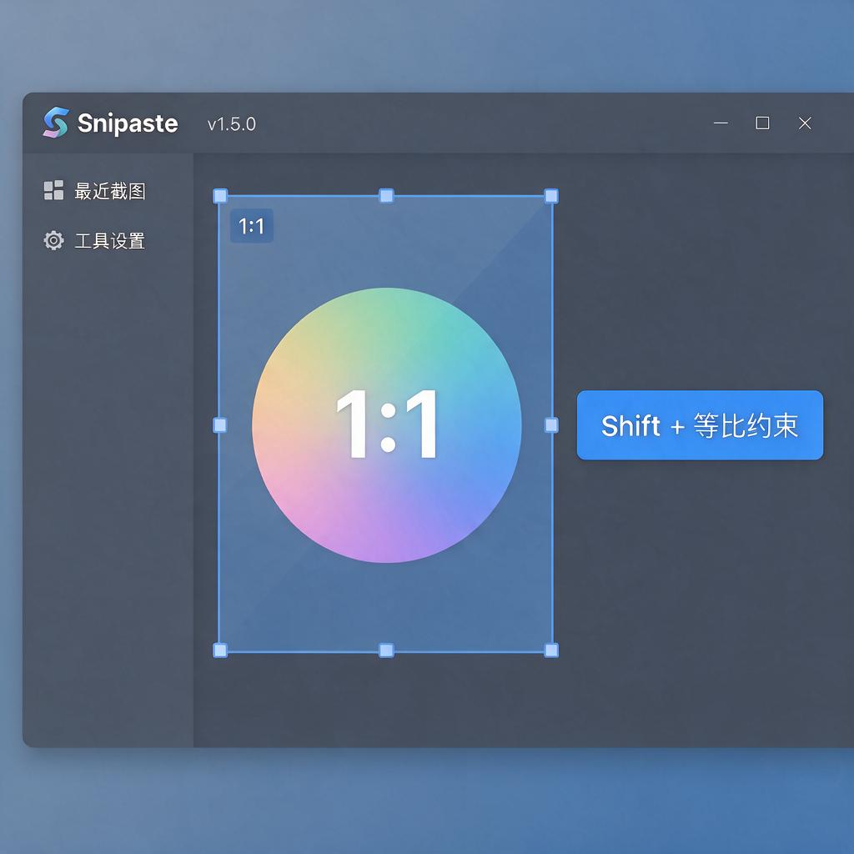This screenshot has width=854, height=854.
Task: Minimize the Snipaste window
Action: [x=721, y=123]
